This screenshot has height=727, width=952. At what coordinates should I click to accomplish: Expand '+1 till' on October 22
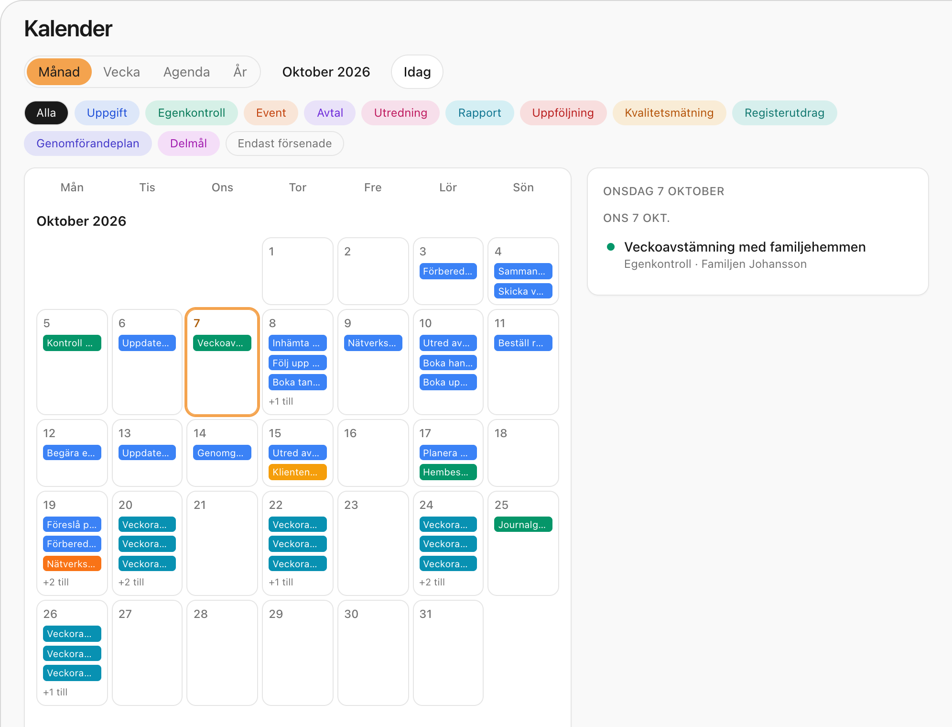tap(281, 582)
